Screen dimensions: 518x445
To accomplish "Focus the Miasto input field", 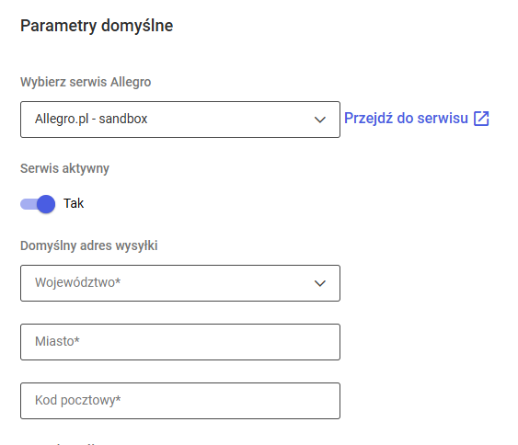I will [180, 342].
